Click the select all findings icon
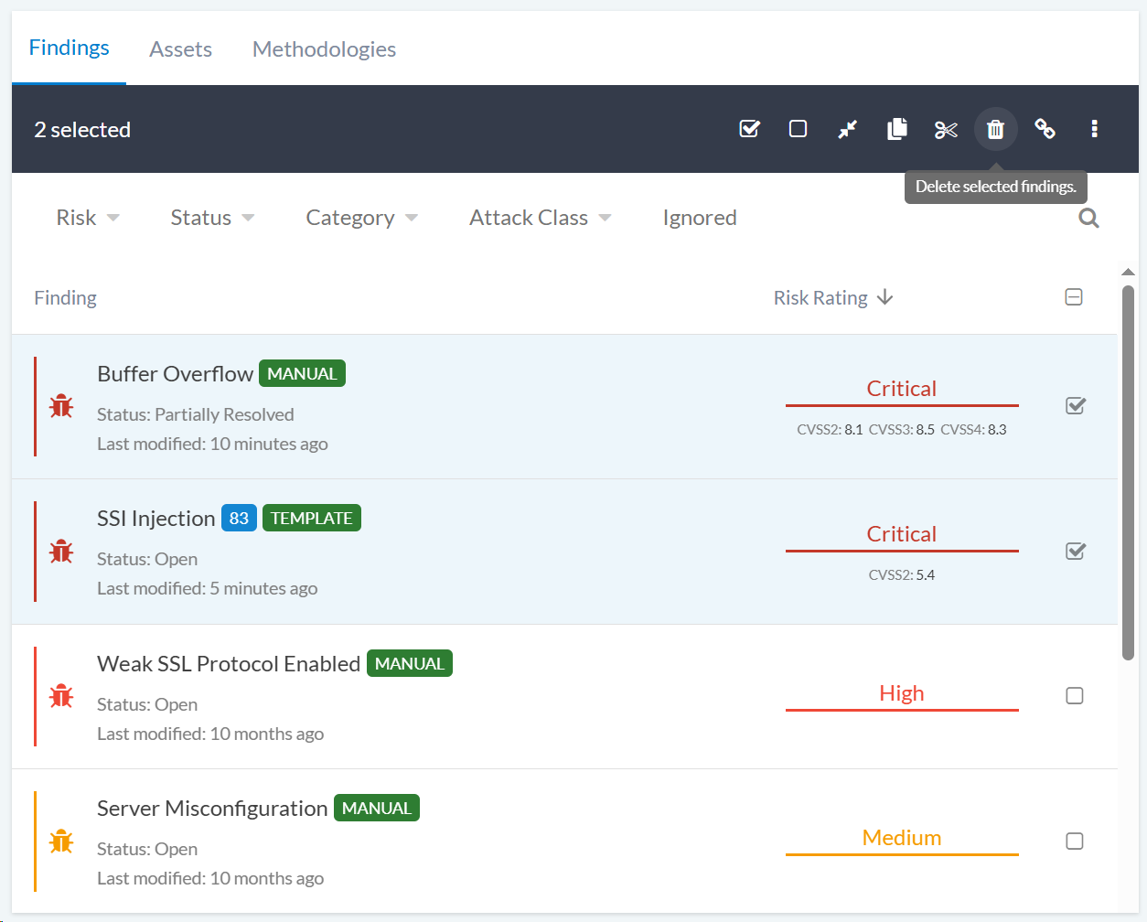The image size is (1147, 922). (x=749, y=129)
